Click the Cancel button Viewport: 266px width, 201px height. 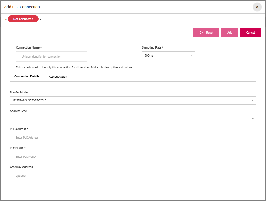pos(250,33)
